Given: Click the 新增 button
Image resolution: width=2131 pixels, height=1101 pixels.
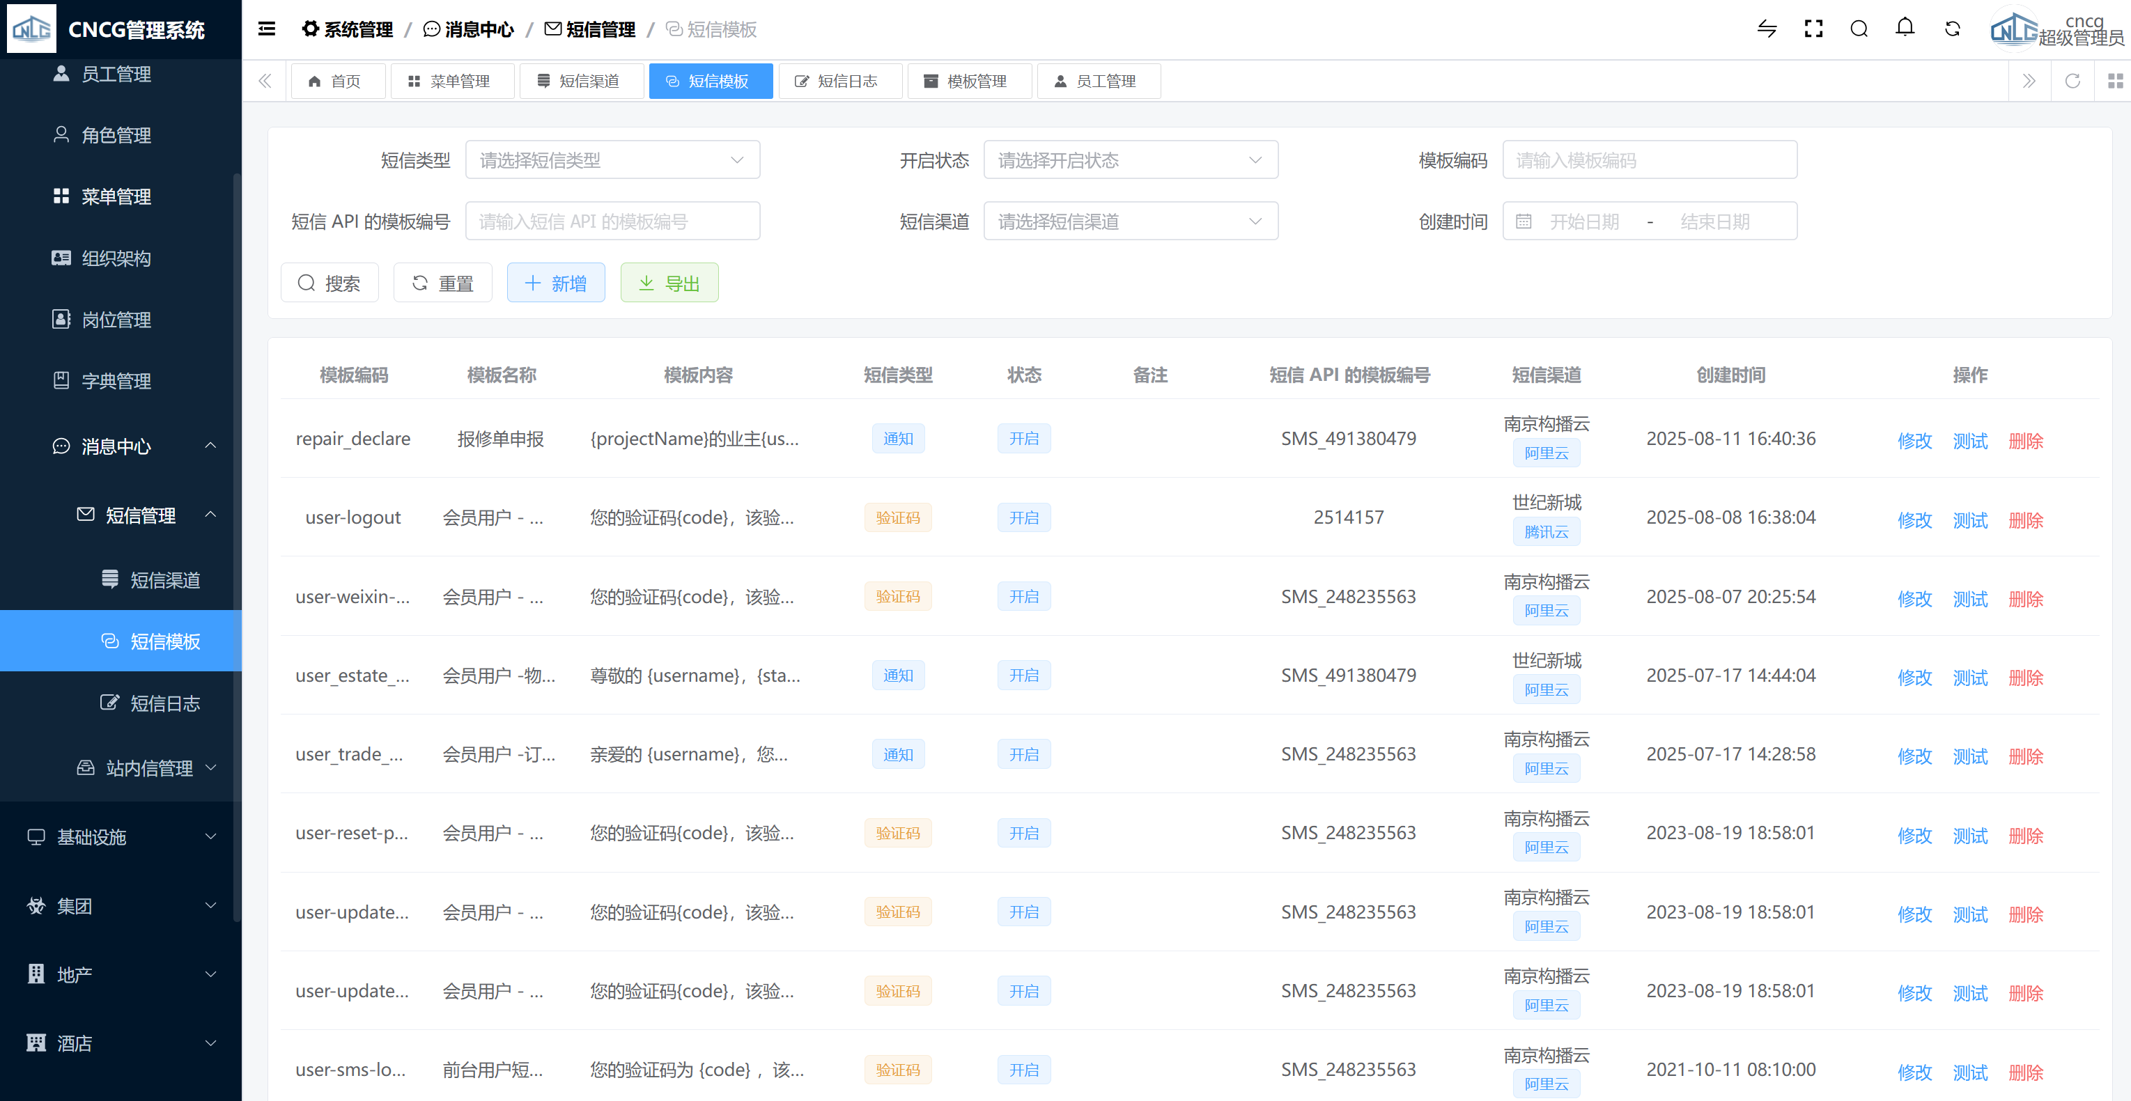Looking at the screenshot, I should coord(556,283).
